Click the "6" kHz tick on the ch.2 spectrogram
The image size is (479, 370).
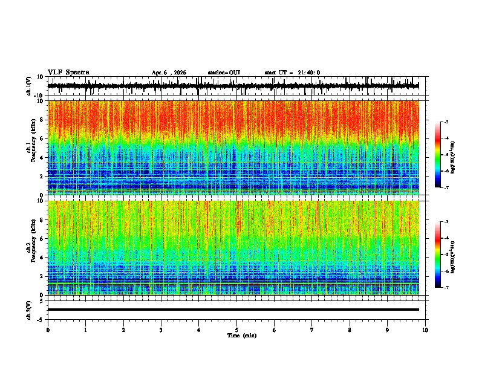43,239
